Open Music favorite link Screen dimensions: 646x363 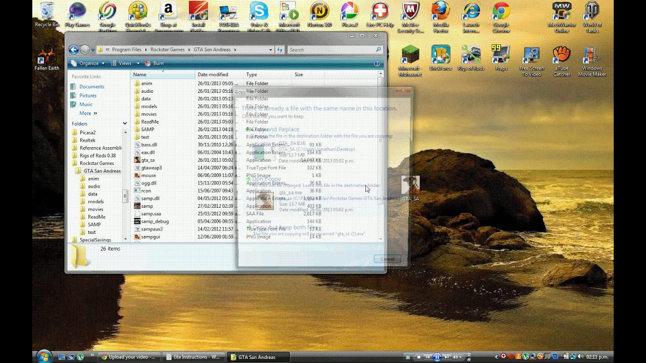click(86, 104)
